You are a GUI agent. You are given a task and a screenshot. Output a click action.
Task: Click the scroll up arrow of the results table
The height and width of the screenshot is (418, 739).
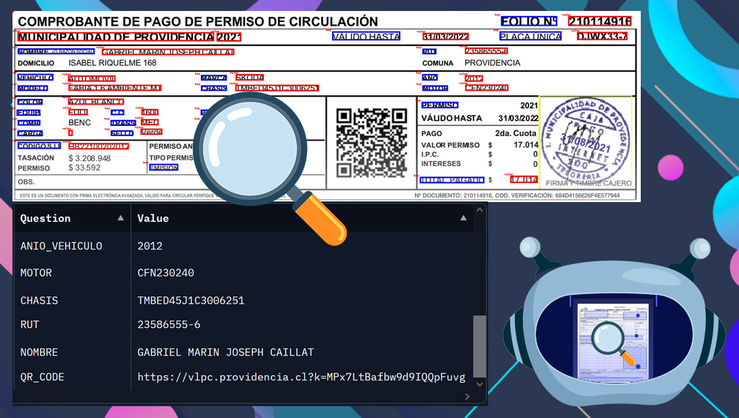tap(479, 210)
